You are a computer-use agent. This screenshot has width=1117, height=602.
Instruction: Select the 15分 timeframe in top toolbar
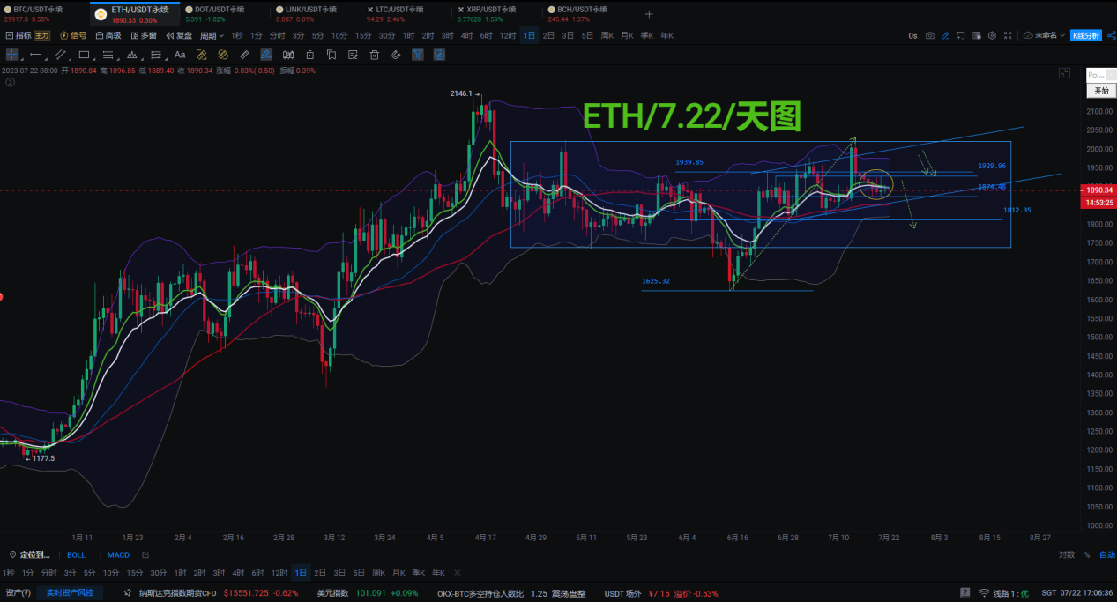(x=363, y=35)
